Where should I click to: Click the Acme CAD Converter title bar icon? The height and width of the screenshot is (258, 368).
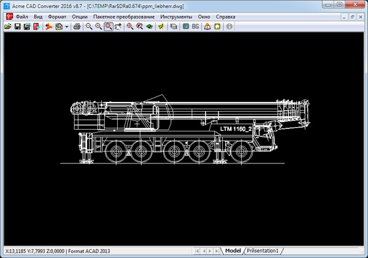[x=7, y=6]
